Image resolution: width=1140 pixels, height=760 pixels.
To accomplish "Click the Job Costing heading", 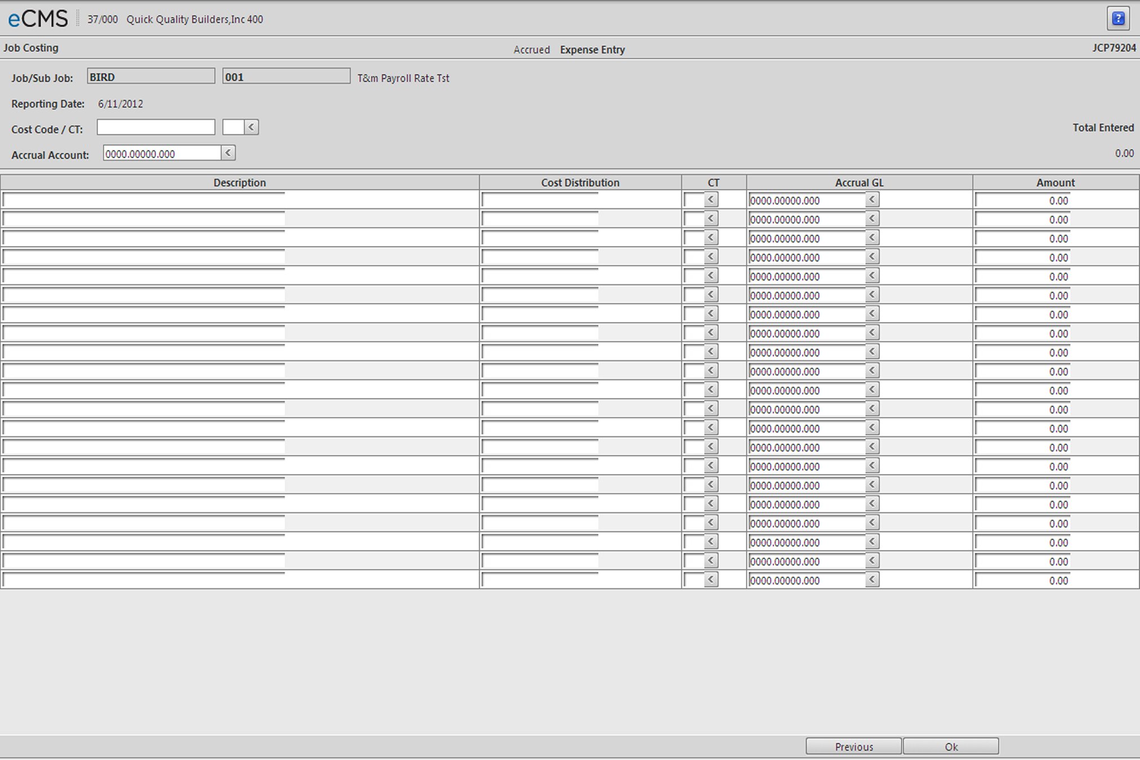I will tap(31, 48).
